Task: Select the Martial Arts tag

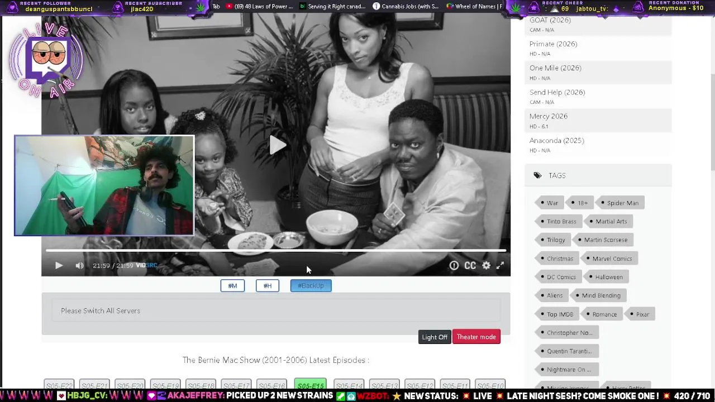Action: coord(608,221)
